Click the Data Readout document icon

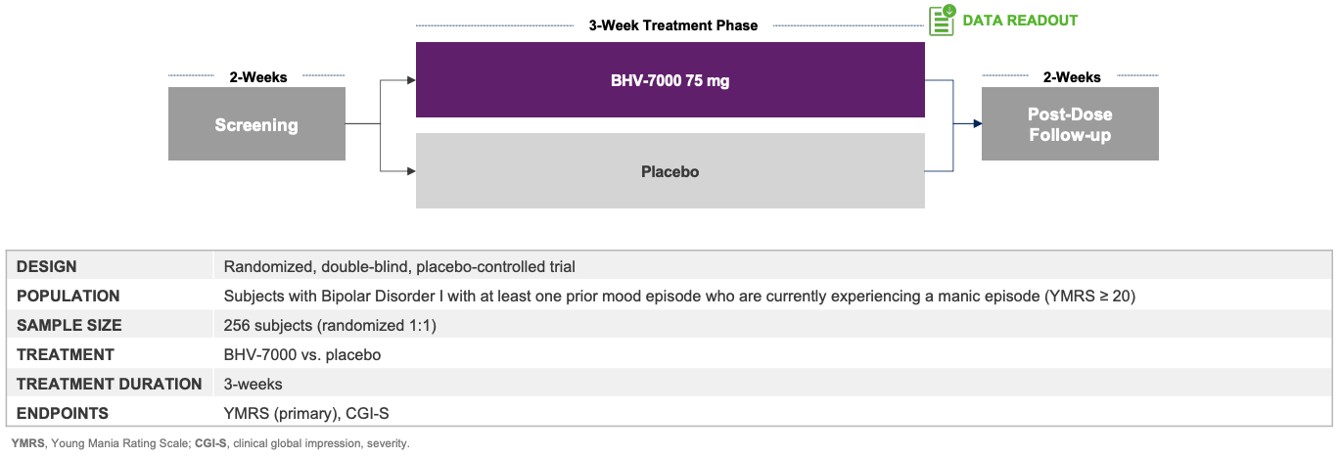(942, 21)
